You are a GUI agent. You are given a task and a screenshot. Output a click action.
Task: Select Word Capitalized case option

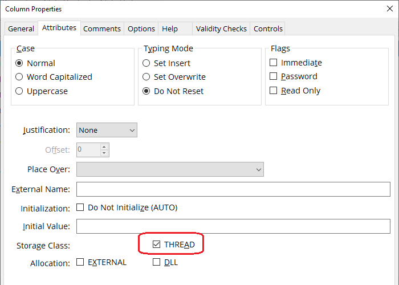click(x=19, y=77)
